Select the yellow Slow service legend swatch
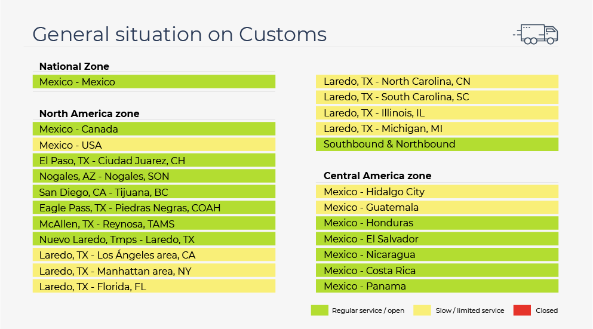 click(422, 310)
